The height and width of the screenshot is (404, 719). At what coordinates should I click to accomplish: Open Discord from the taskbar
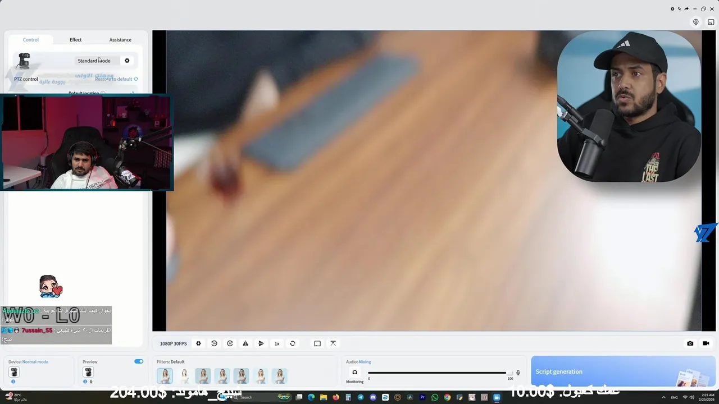tap(373, 397)
